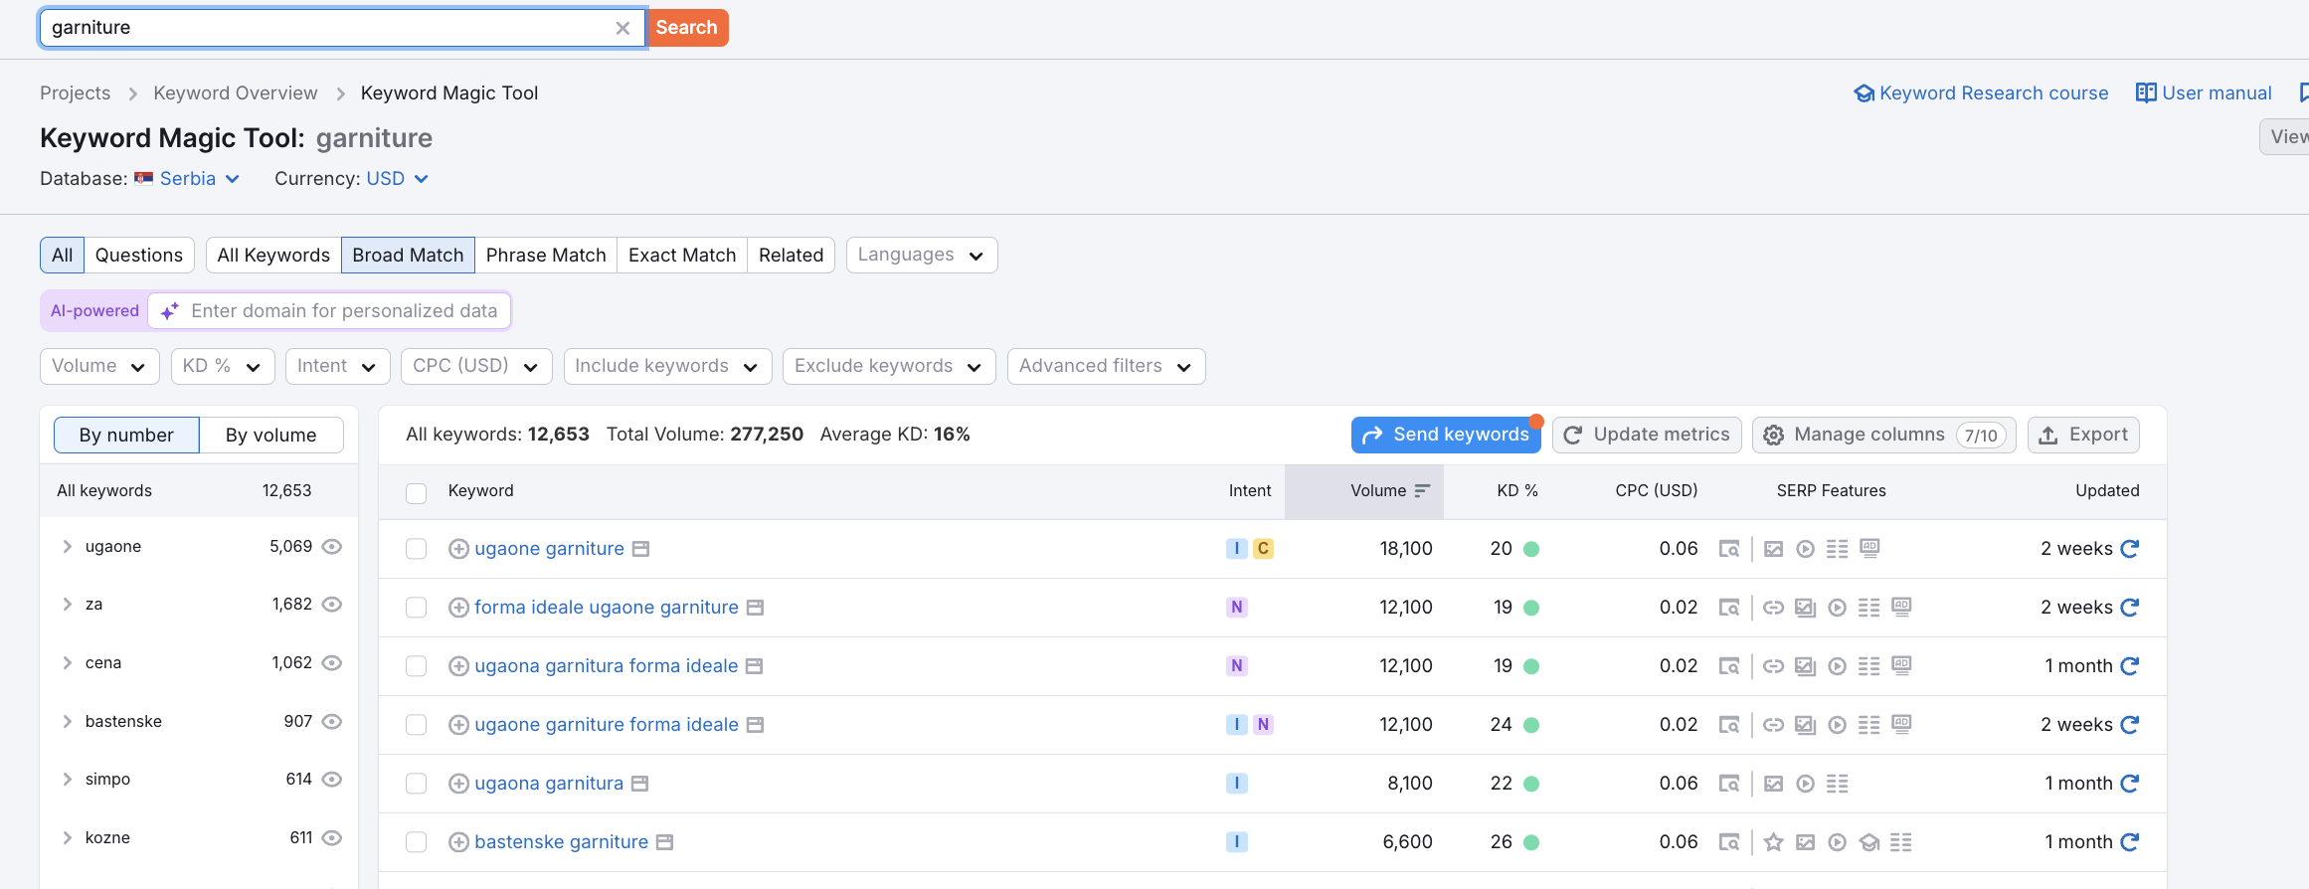Add ugaone garniture forma ideale with plus icon
Viewport: 2309px width, 889px height.
(458, 725)
